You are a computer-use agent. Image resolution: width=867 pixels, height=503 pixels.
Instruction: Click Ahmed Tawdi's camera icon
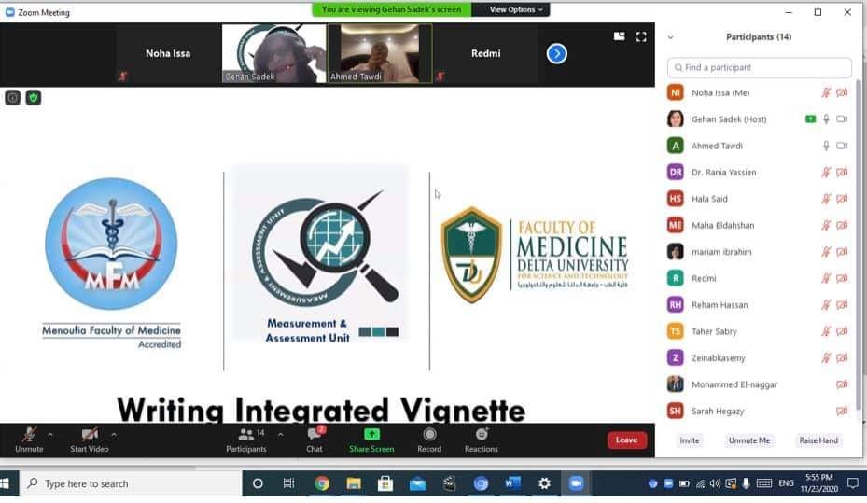tap(842, 146)
